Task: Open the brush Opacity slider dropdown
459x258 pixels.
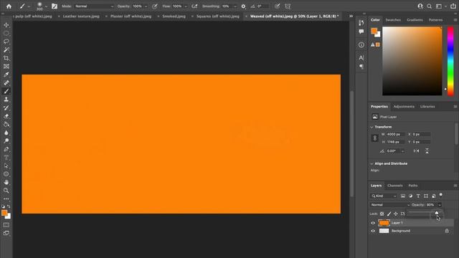Action: pyautogui.click(x=146, y=6)
